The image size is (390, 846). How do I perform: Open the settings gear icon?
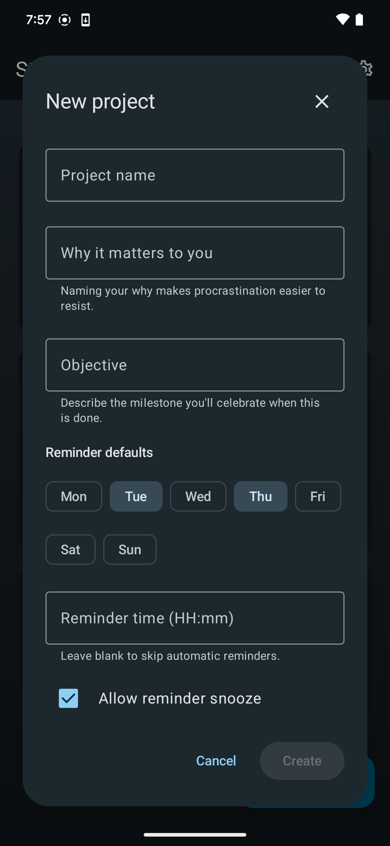[367, 69]
